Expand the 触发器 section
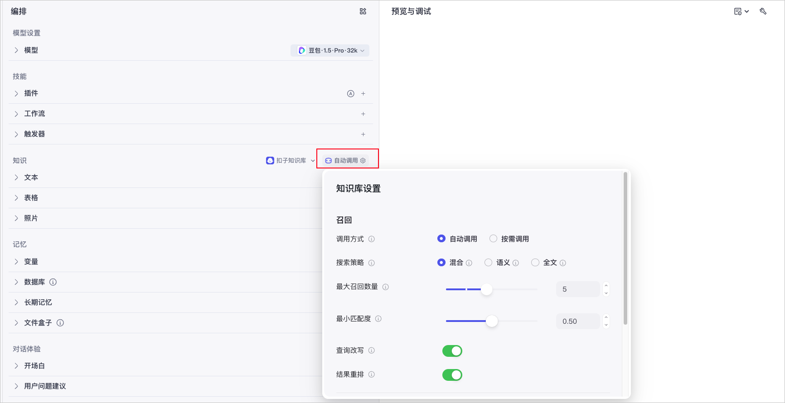The image size is (785, 403). [x=16, y=134]
